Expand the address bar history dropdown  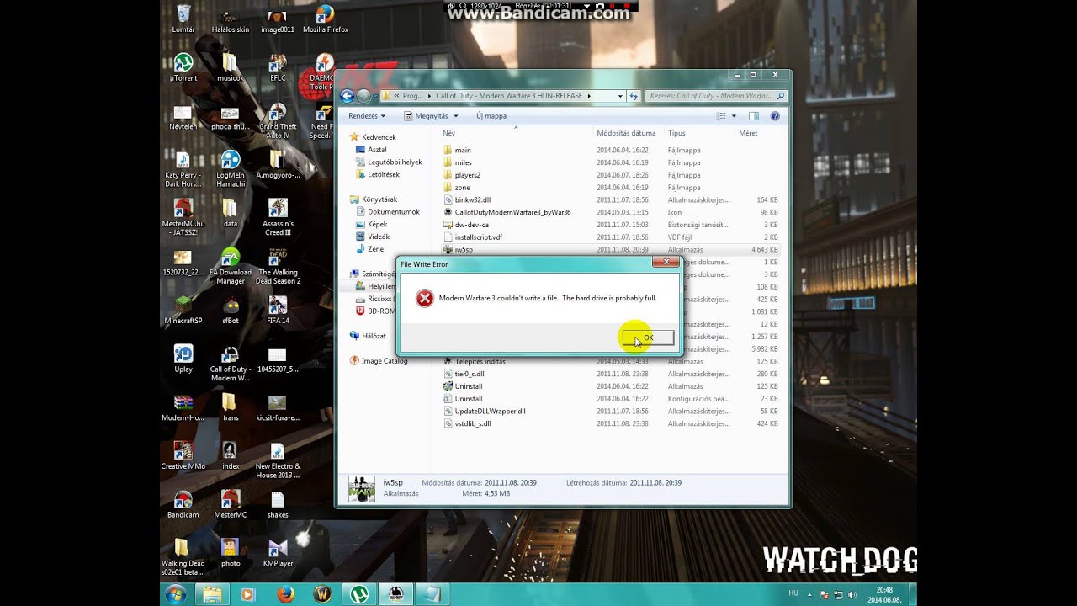pos(620,96)
